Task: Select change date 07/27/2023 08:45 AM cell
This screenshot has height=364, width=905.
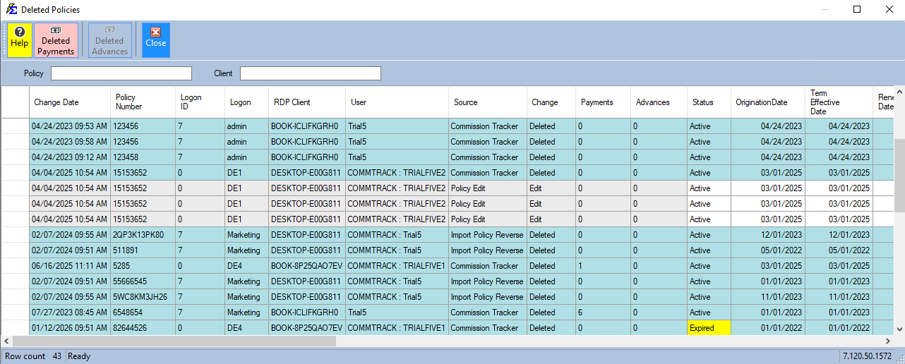Action: [69, 313]
